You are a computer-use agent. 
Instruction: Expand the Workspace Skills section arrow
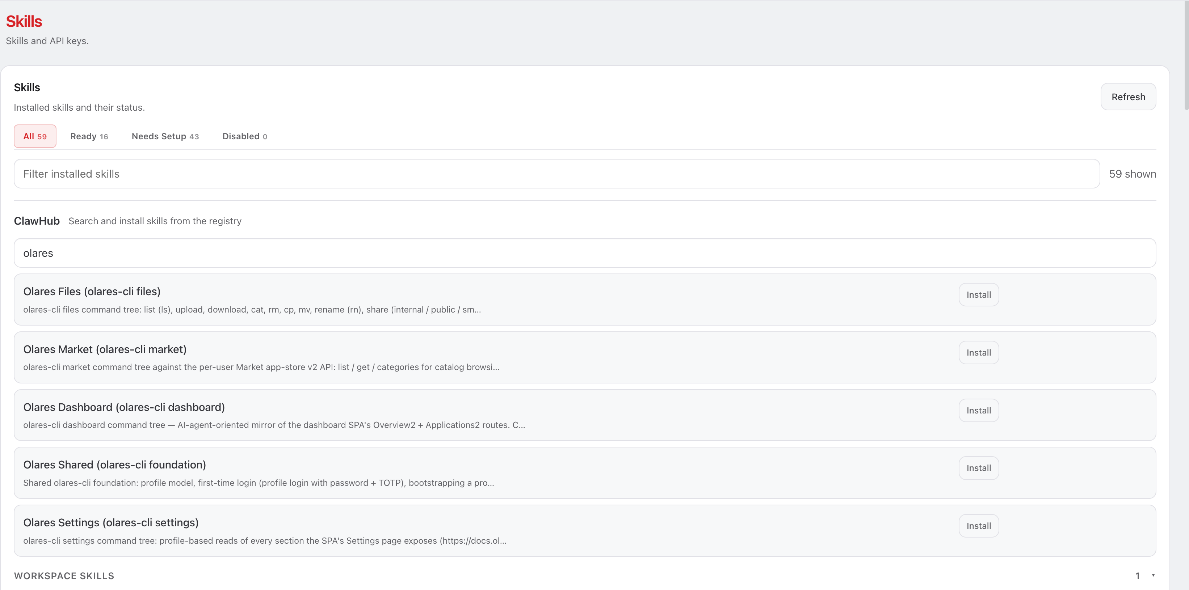pyautogui.click(x=1153, y=575)
